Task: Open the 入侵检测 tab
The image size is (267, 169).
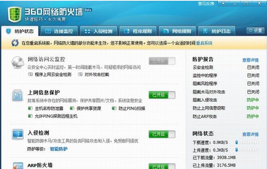Action: [99, 31]
